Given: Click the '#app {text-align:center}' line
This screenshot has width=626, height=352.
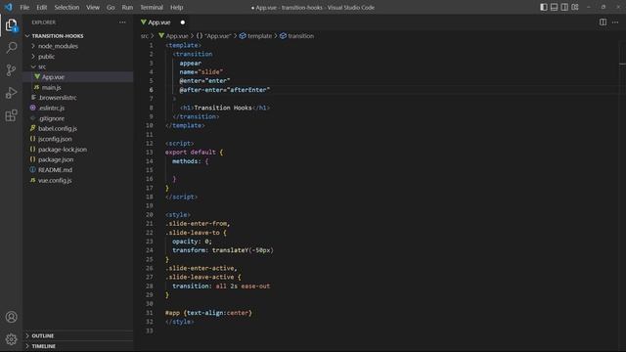Looking at the screenshot, I should (x=208, y=313).
